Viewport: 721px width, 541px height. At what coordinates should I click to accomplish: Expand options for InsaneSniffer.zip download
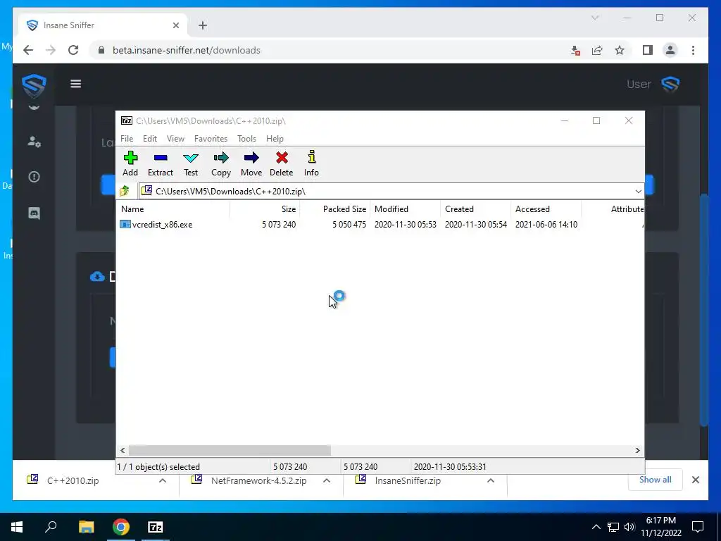click(491, 480)
